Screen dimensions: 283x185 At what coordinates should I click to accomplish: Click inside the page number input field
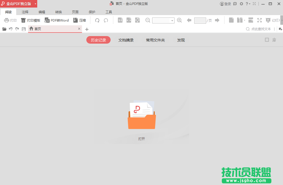click(200, 20)
